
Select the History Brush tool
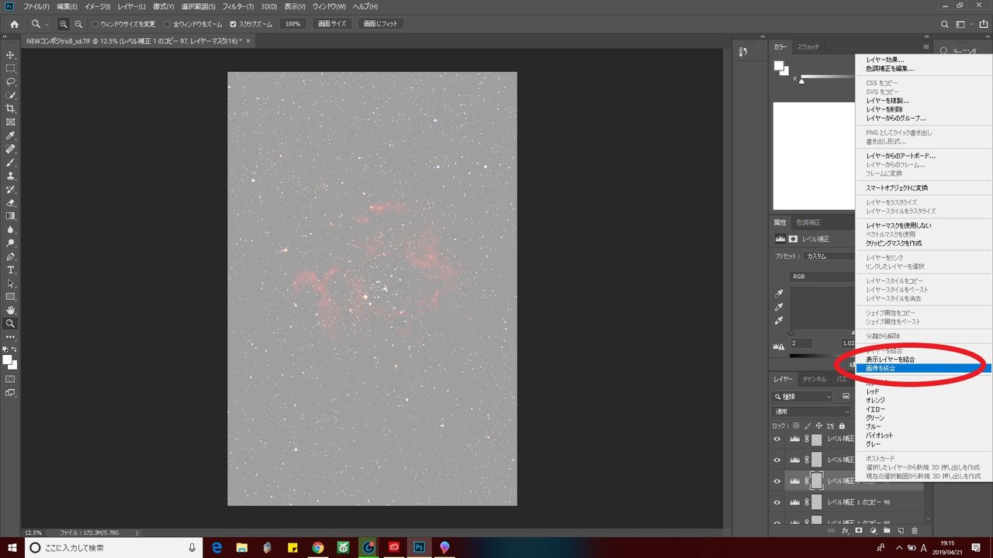point(11,189)
